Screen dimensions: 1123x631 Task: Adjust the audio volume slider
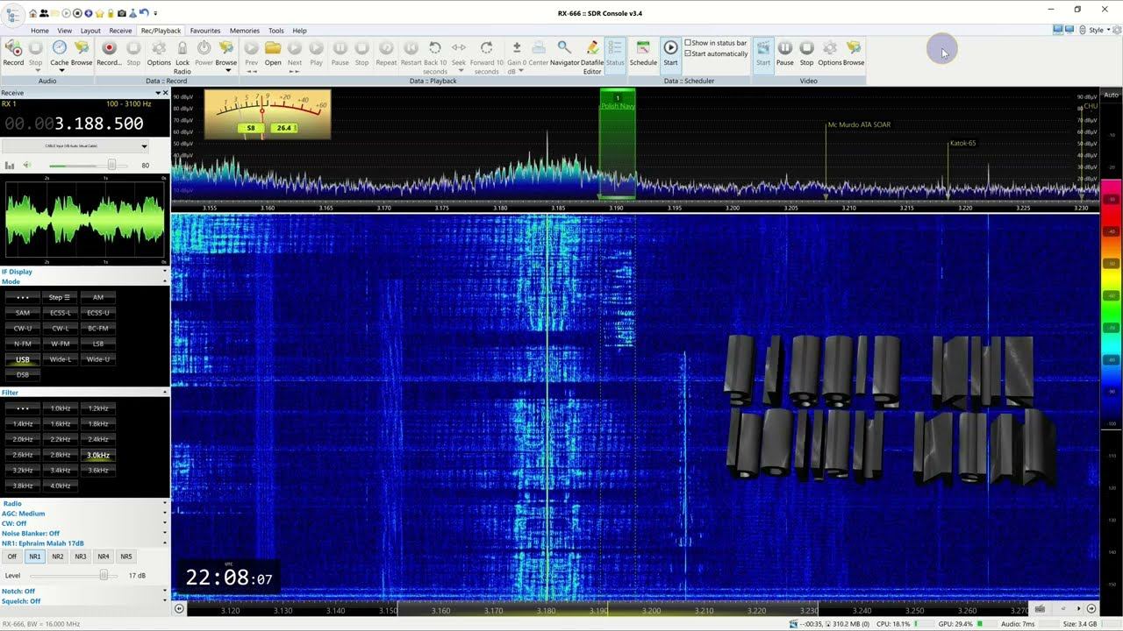pyautogui.click(x=111, y=165)
